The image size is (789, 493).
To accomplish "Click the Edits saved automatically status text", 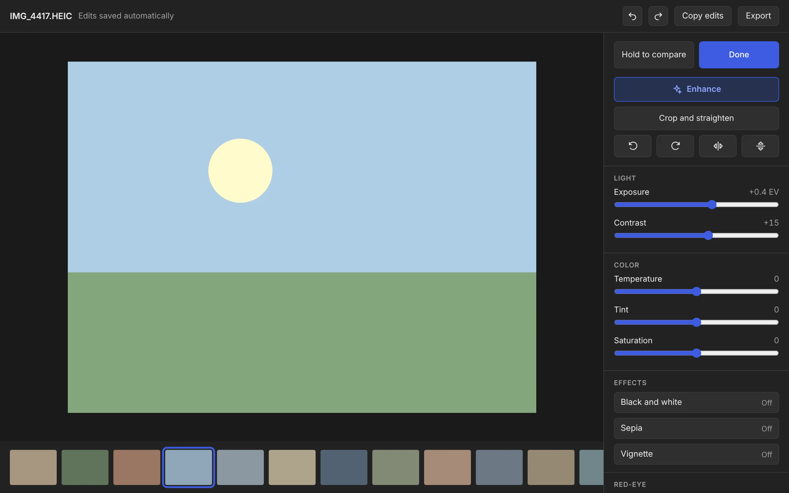I will click(126, 16).
